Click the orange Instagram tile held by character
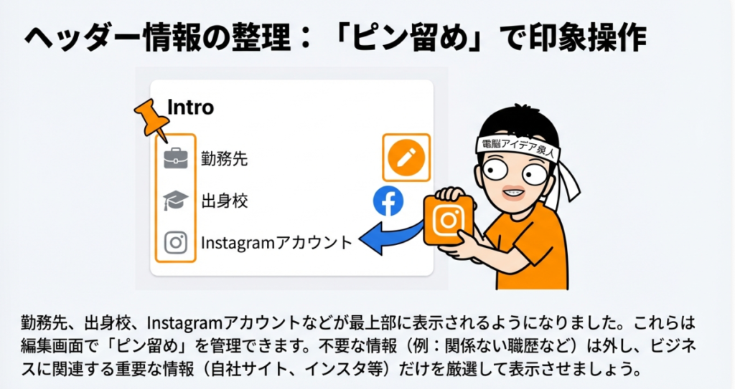 [448, 220]
